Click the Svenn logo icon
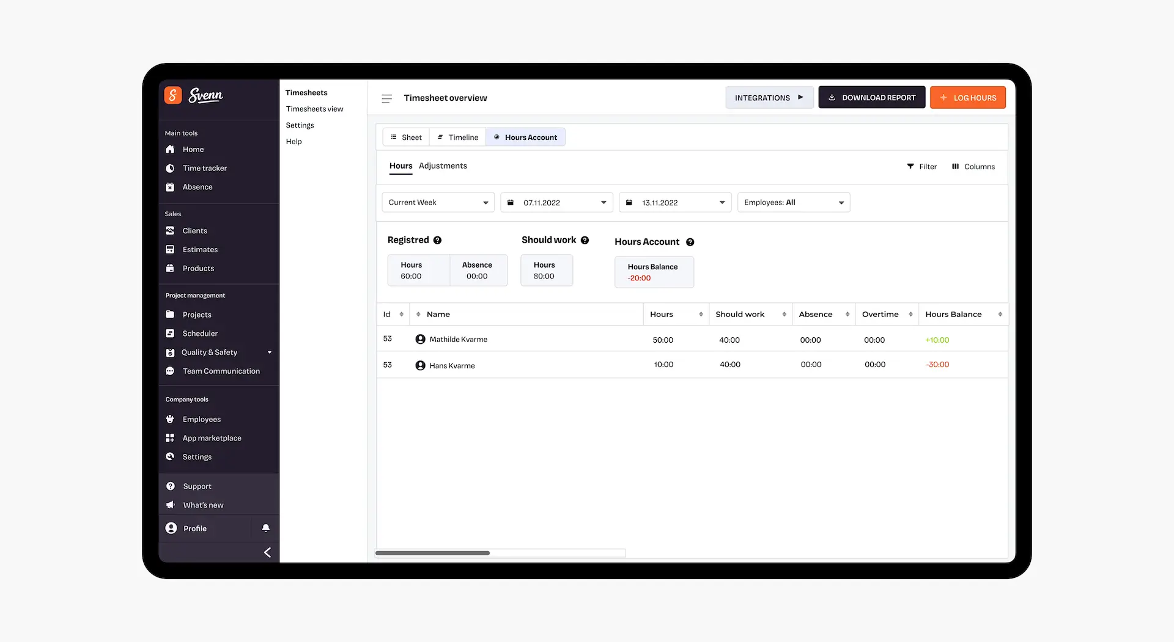 click(173, 95)
